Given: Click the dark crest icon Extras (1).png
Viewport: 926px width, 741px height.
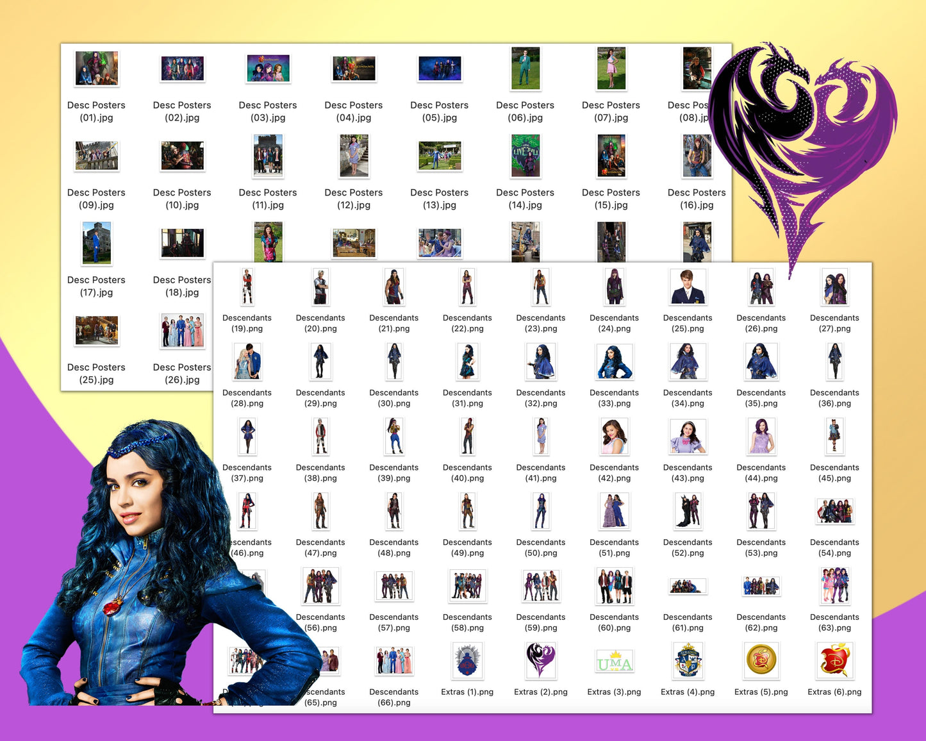Looking at the screenshot, I should (x=467, y=661).
